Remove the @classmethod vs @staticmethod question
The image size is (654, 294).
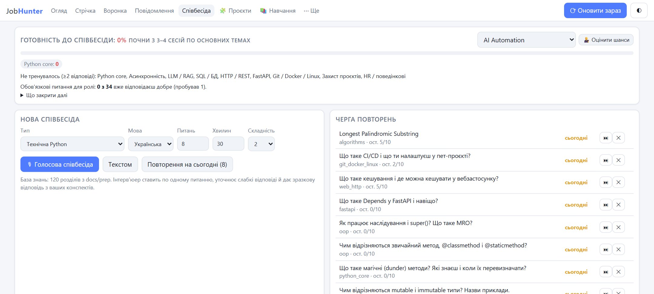[x=619, y=250]
